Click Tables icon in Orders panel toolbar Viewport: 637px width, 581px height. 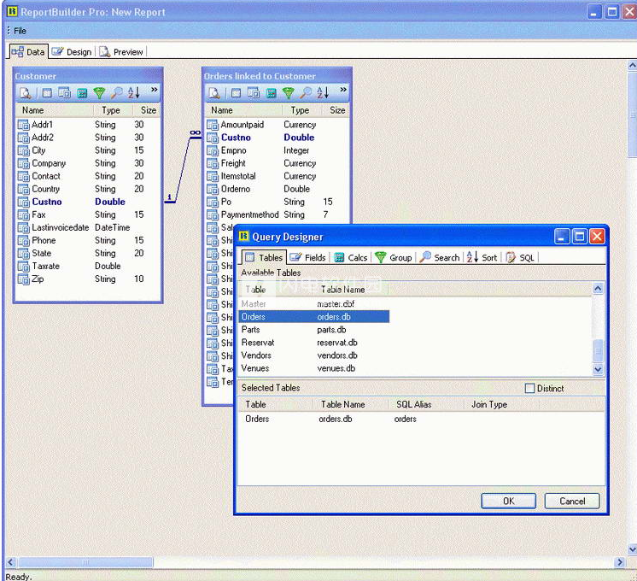click(236, 93)
